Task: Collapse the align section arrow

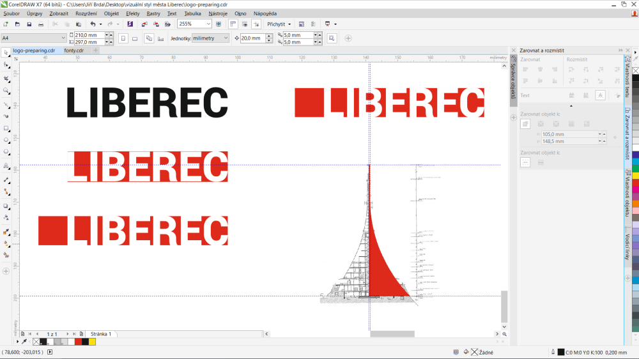Action: [571, 106]
